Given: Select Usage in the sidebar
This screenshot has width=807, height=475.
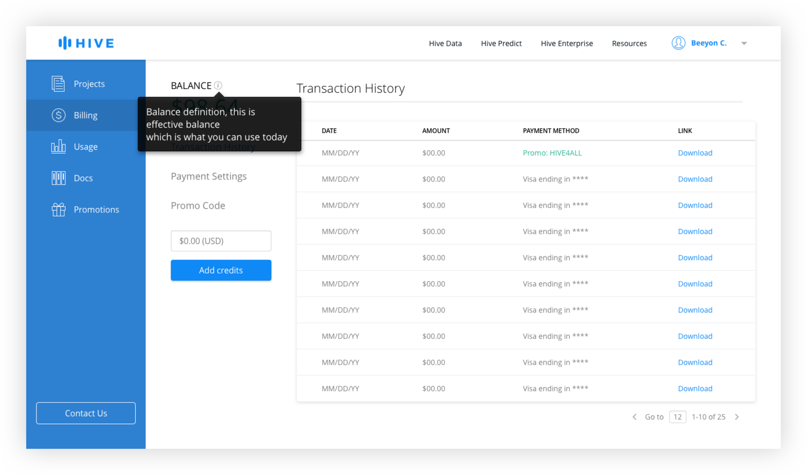Looking at the screenshot, I should [x=86, y=147].
